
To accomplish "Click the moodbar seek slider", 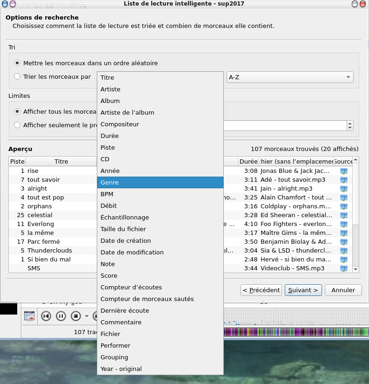I will (x=296, y=332).
